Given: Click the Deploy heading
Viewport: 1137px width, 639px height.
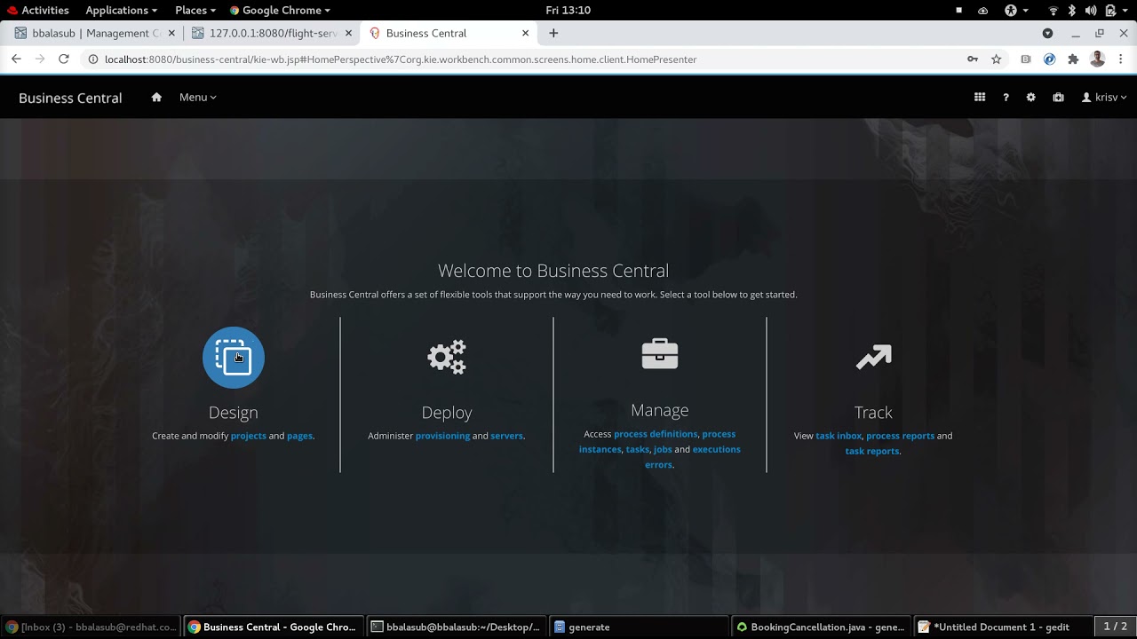Looking at the screenshot, I should pyautogui.click(x=447, y=412).
